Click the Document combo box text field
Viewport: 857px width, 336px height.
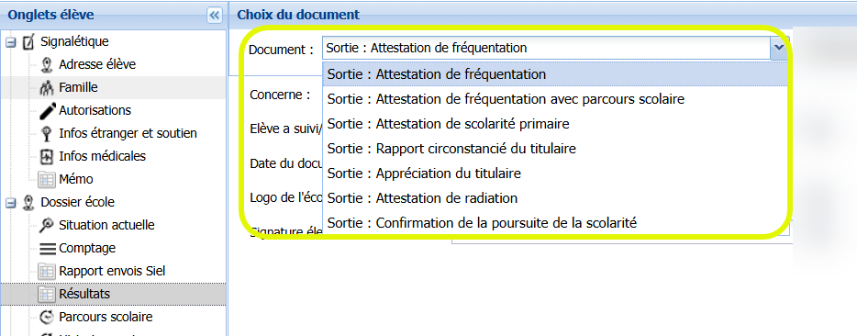pos(547,48)
